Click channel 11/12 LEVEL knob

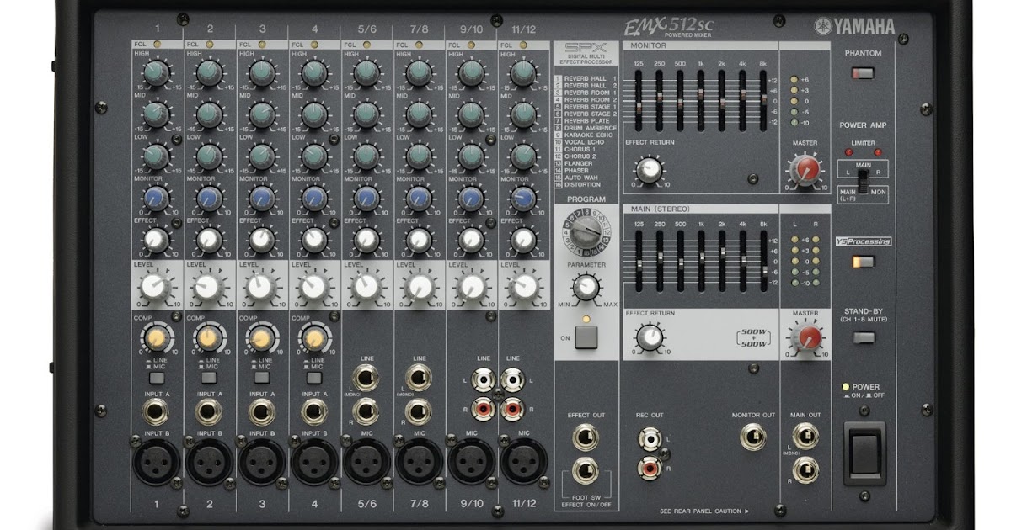(x=524, y=287)
